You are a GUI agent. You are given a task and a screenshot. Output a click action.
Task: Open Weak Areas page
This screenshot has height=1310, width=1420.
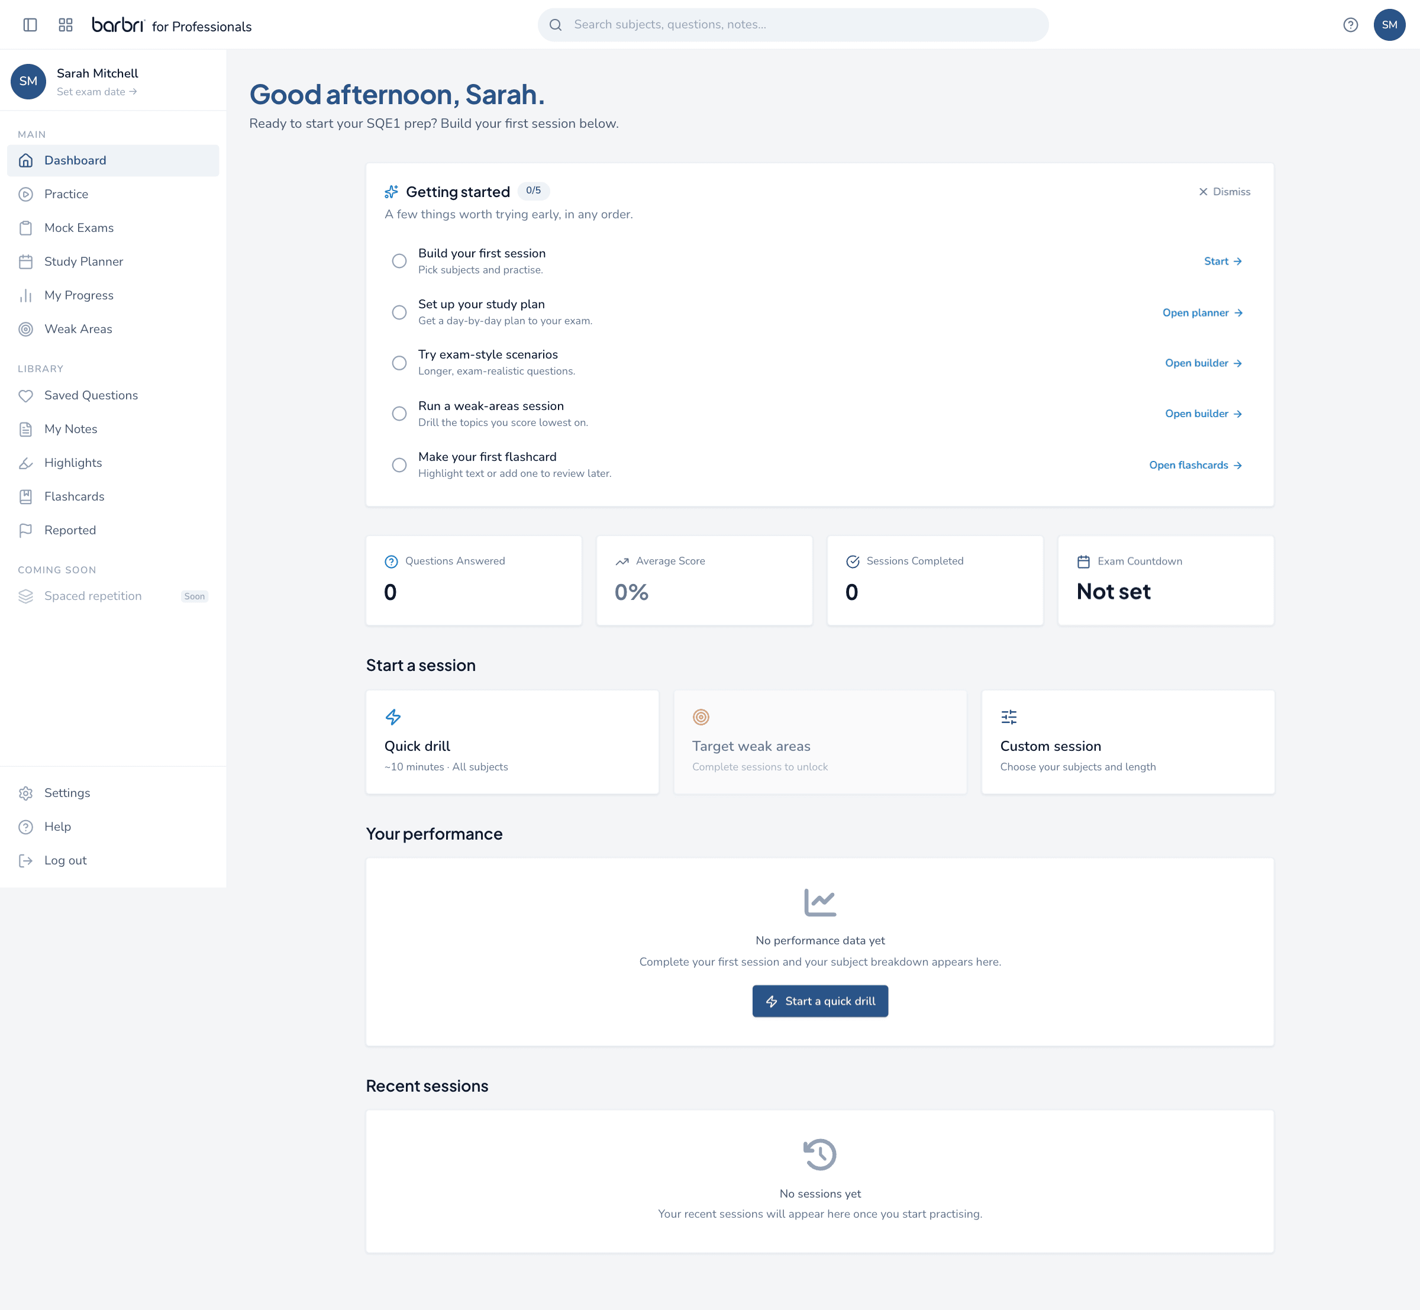113,329
